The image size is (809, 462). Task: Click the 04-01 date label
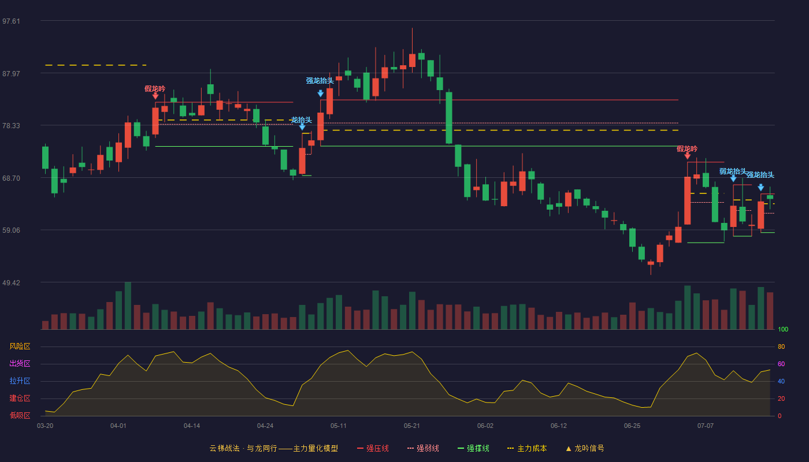118,426
